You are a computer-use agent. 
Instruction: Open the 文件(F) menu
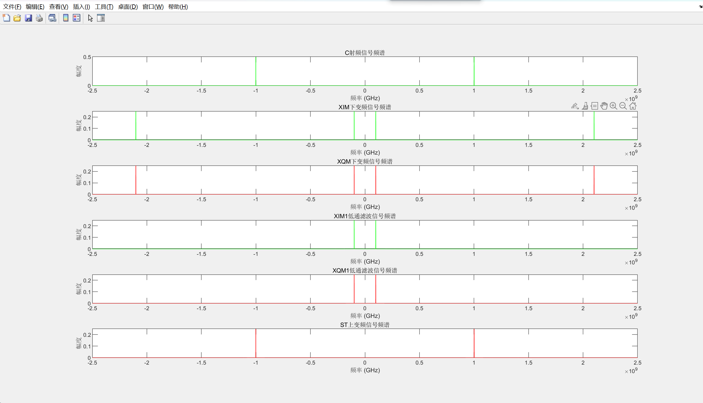(x=12, y=7)
